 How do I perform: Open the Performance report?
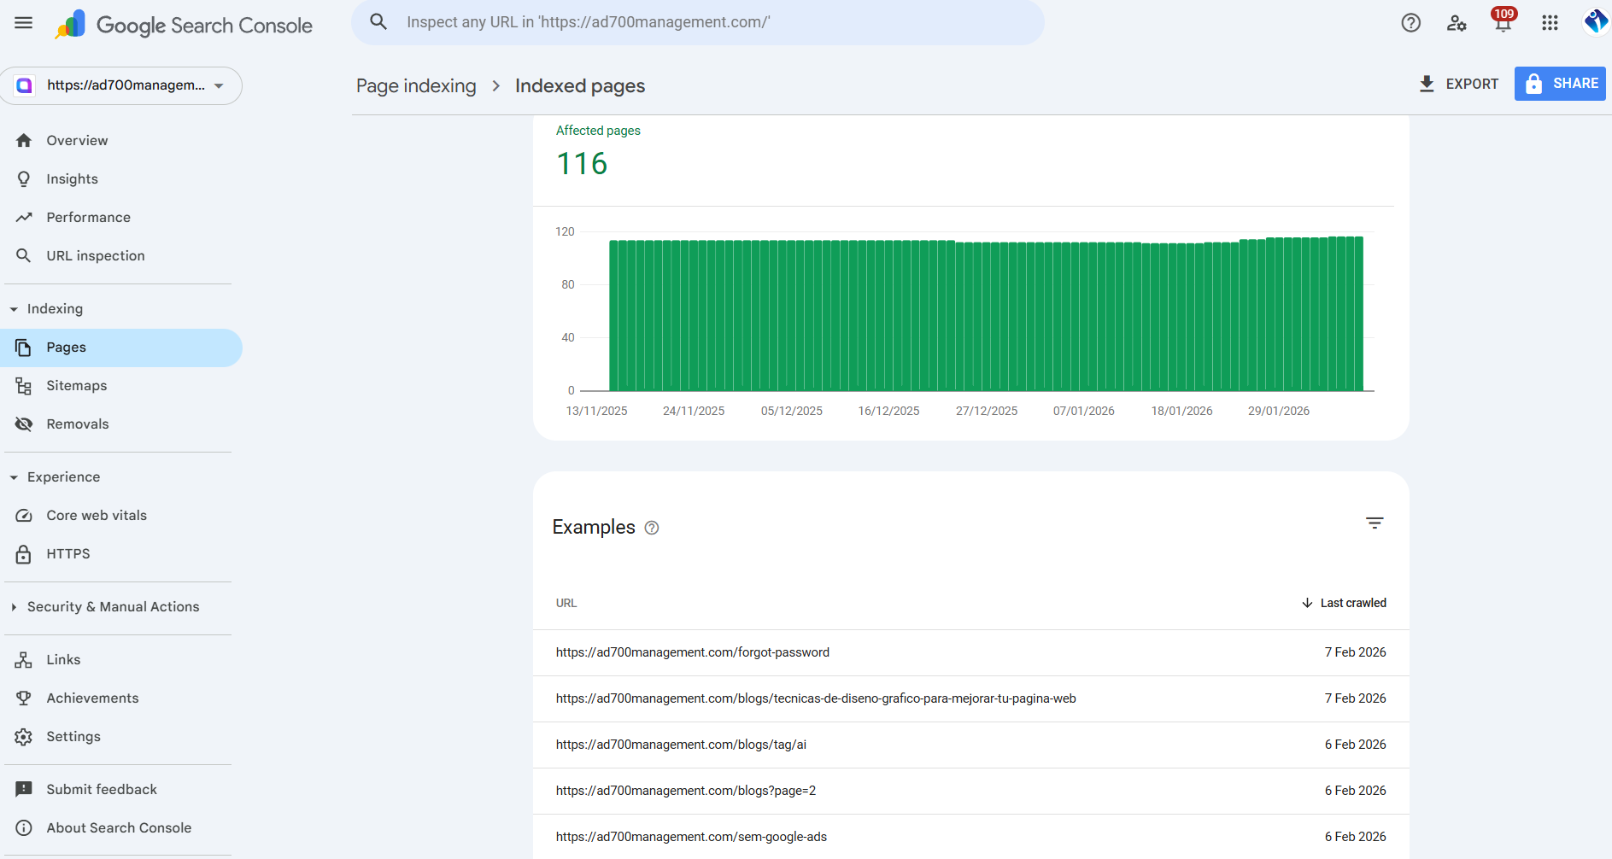pos(88,218)
